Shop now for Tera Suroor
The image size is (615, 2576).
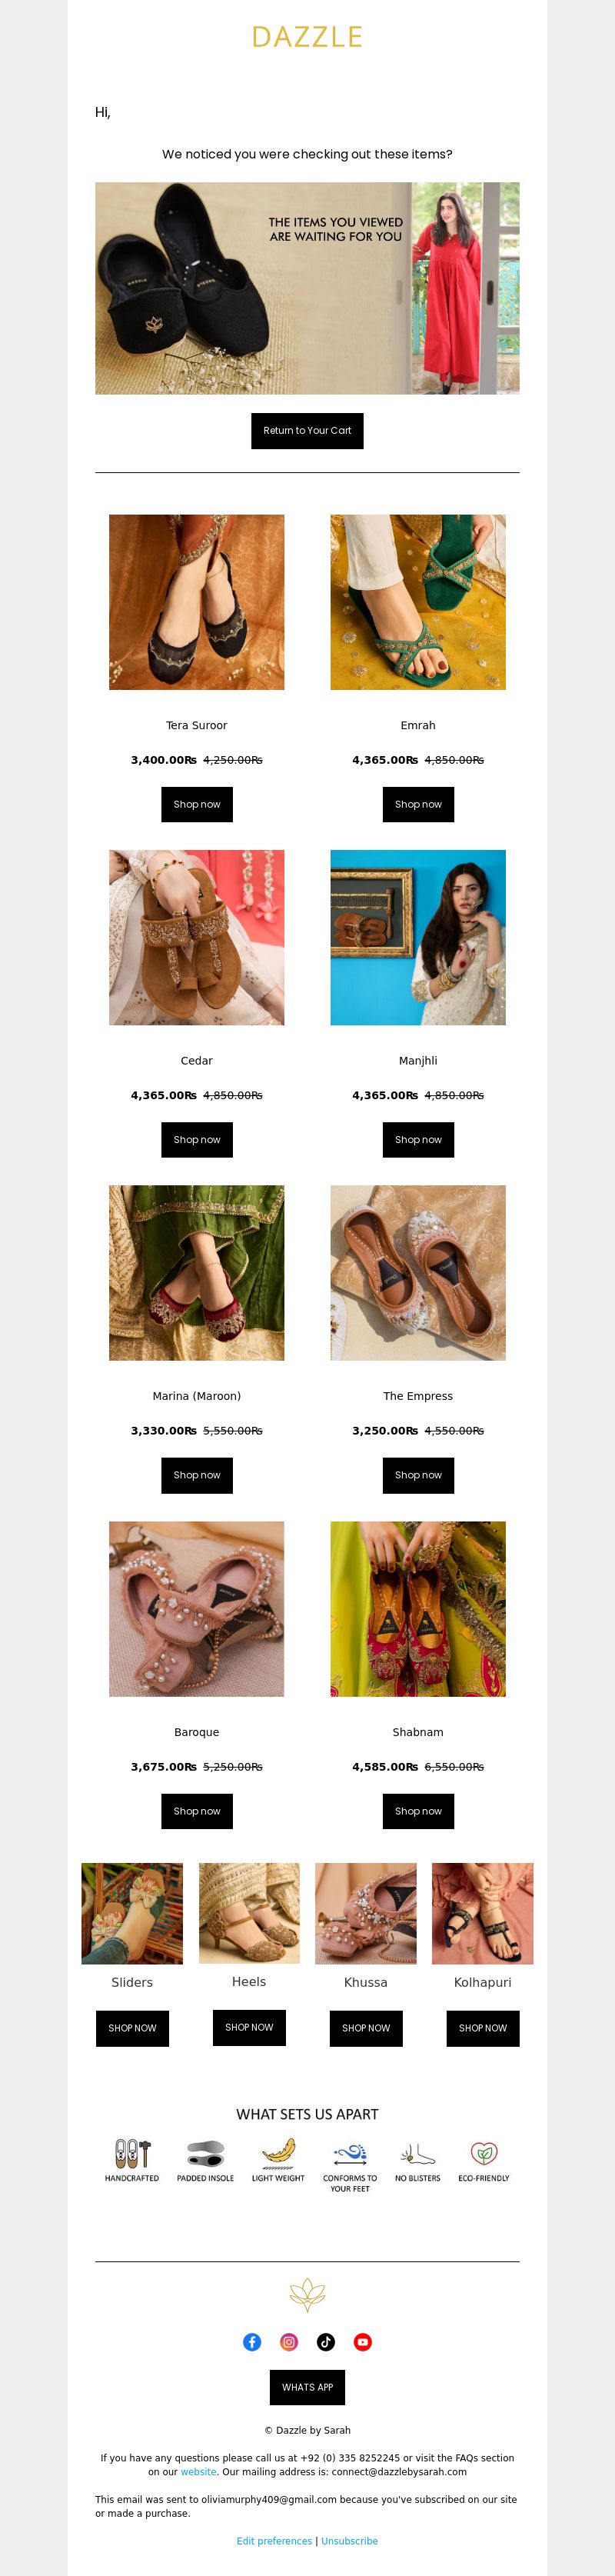pyautogui.click(x=197, y=804)
